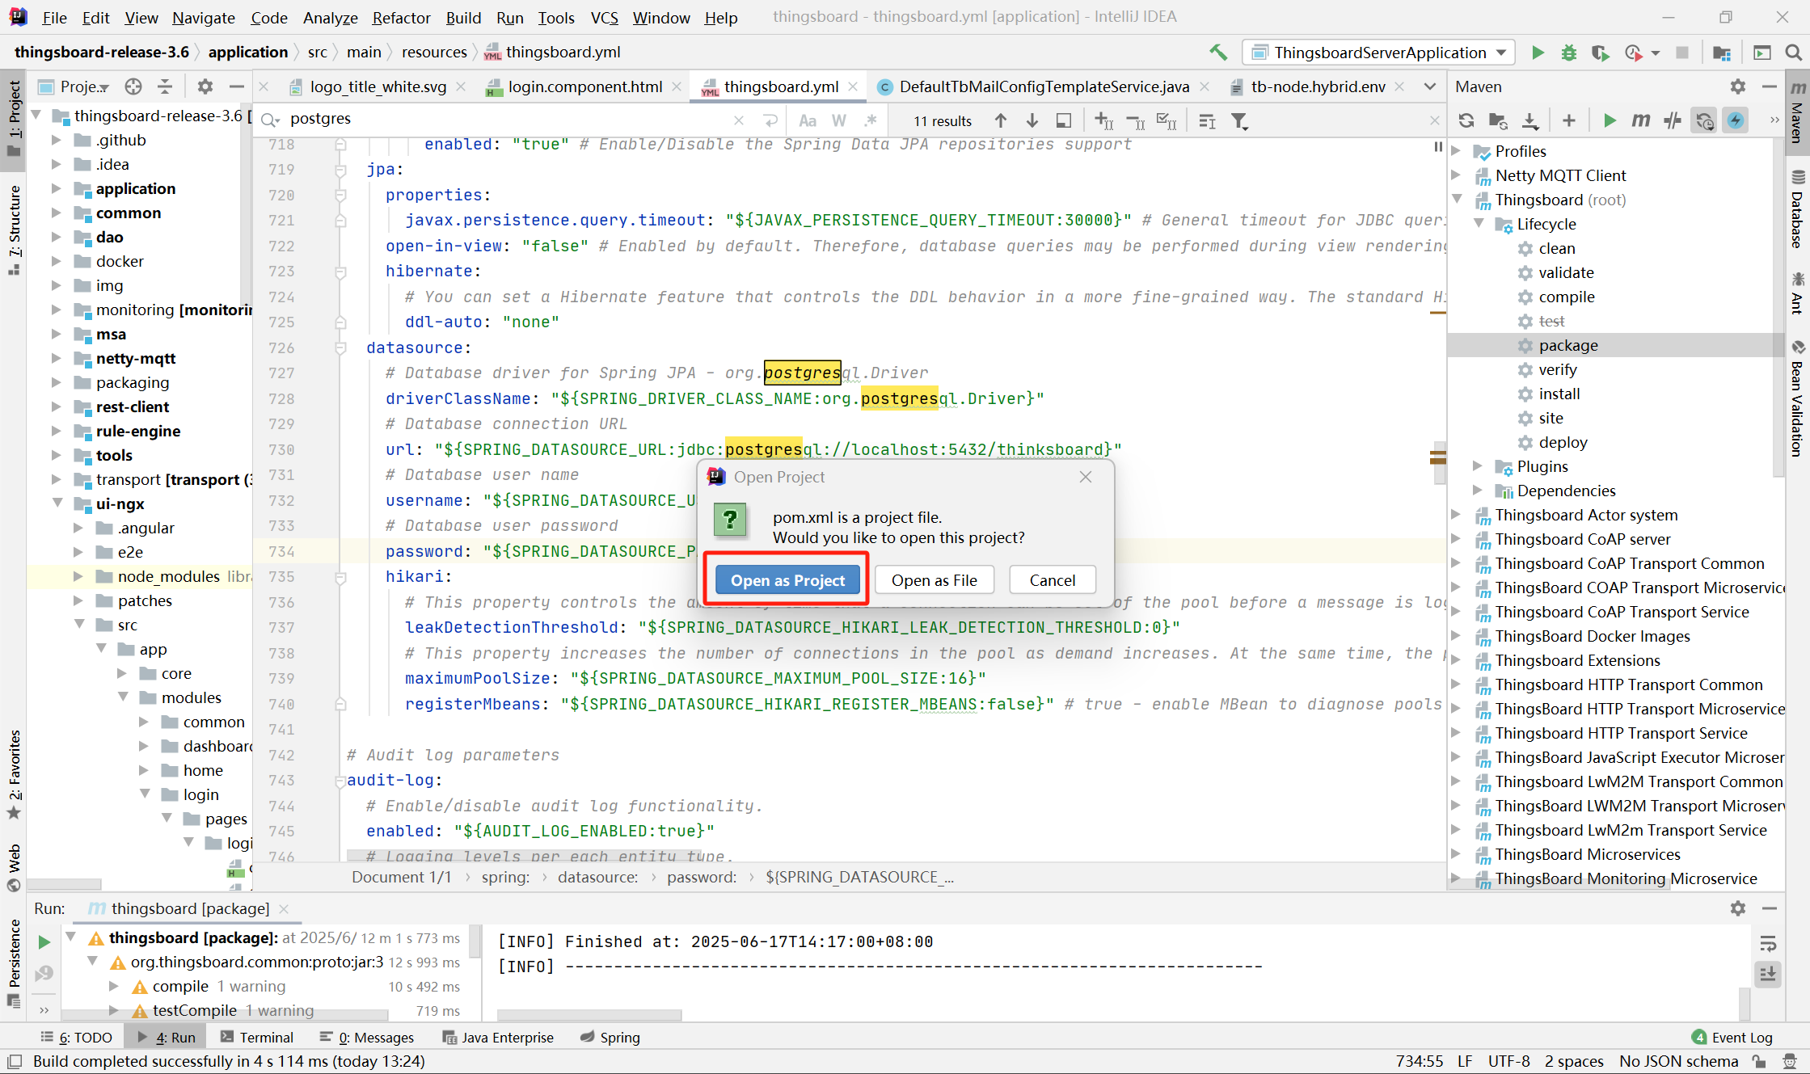Open Project panel settings gear

click(x=205, y=86)
